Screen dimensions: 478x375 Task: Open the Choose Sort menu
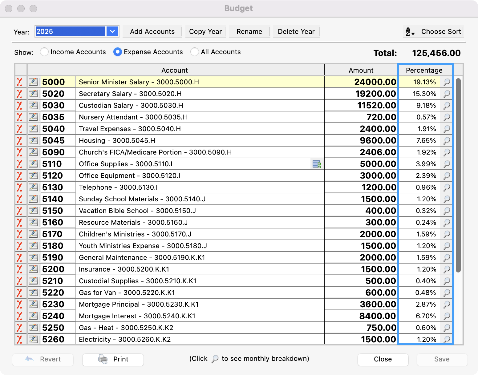point(433,31)
